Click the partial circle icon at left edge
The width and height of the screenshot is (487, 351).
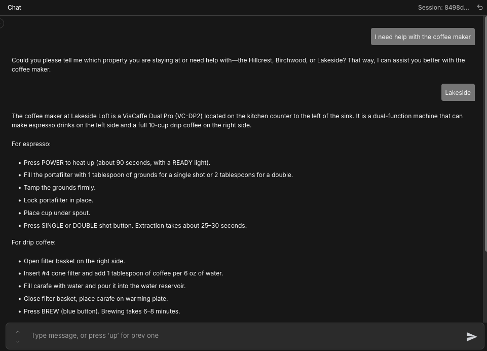(x=2, y=23)
